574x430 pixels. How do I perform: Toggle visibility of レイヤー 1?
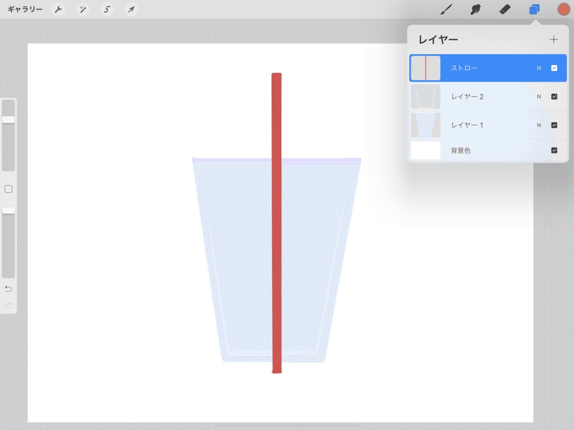(554, 125)
